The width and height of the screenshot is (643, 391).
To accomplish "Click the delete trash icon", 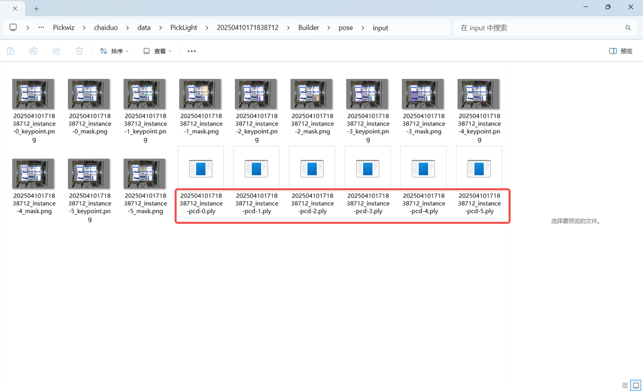I will pyautogui.click(x=79, y=51).
